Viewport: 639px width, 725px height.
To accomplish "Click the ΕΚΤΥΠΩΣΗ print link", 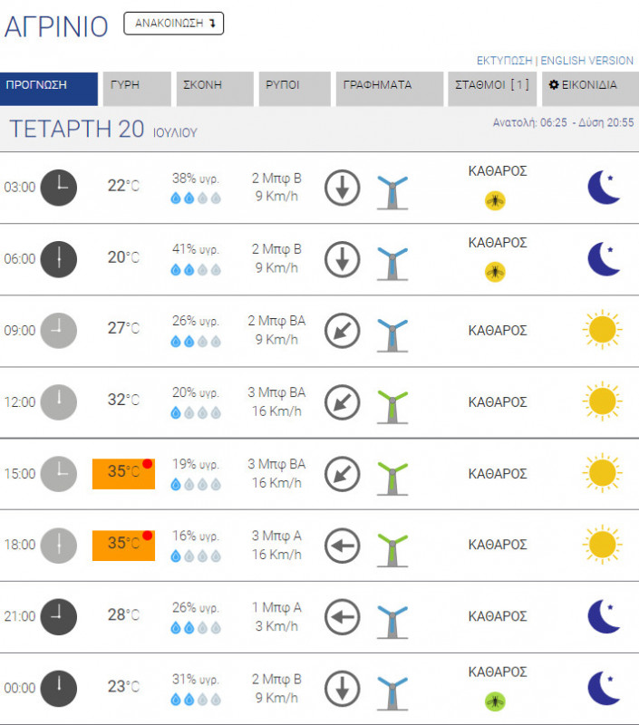I will click(x=504, y=61).
